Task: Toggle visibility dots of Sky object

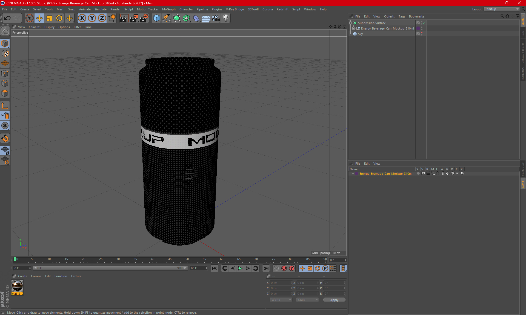Action: pyautogui.click(x=422, y=34)
